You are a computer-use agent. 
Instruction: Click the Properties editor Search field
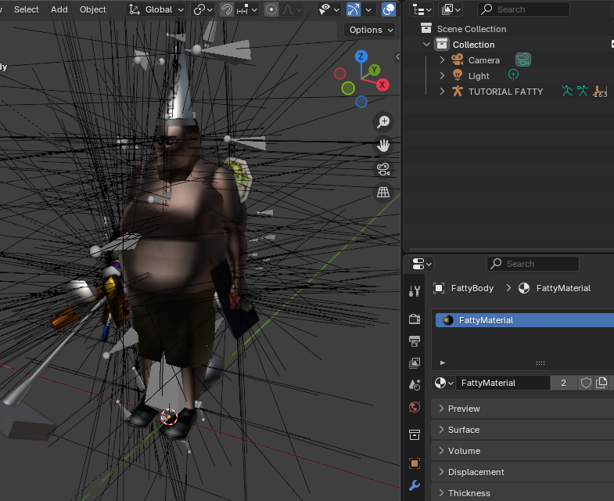(533, 264)
